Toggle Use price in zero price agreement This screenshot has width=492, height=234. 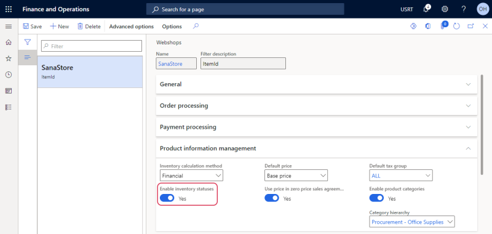tap(272, 198)
